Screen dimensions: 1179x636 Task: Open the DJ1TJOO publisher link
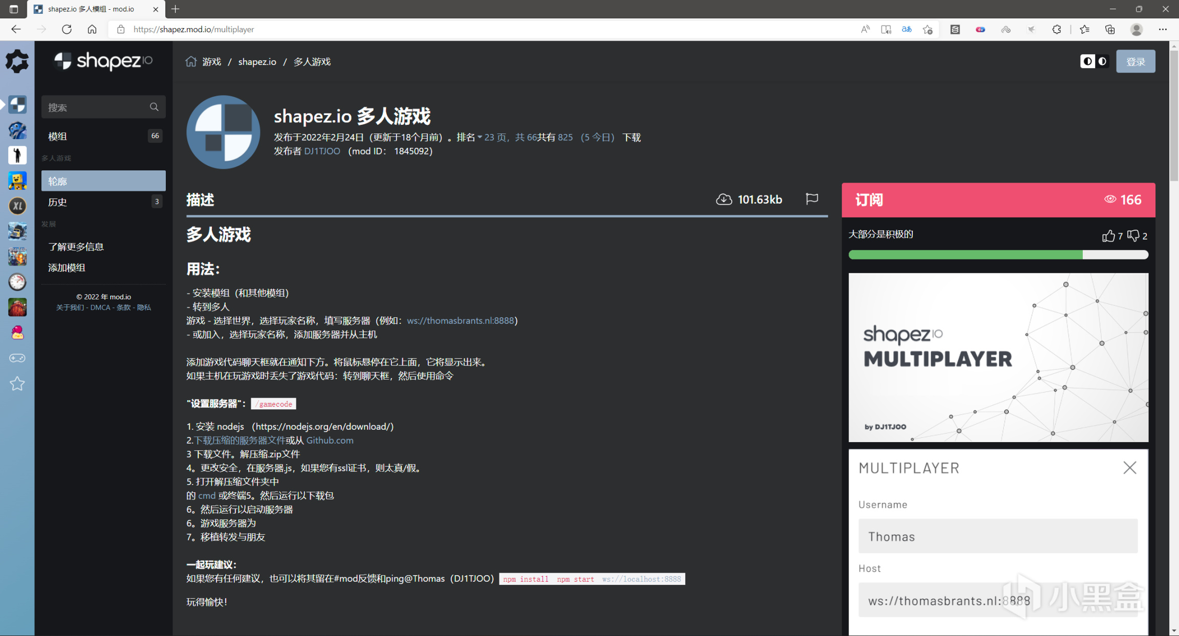(322, 151)
